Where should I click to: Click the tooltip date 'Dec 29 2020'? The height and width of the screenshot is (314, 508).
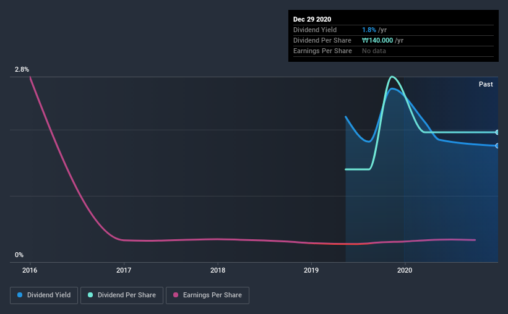click(312, 19)
